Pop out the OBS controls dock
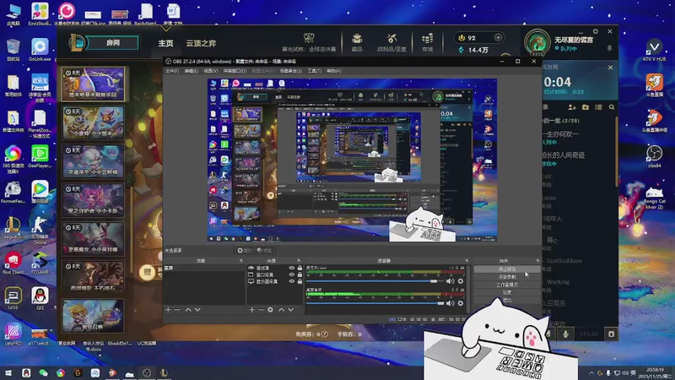Image resolution: width=675 pixels, height=380 pixels. click(537, 261)
